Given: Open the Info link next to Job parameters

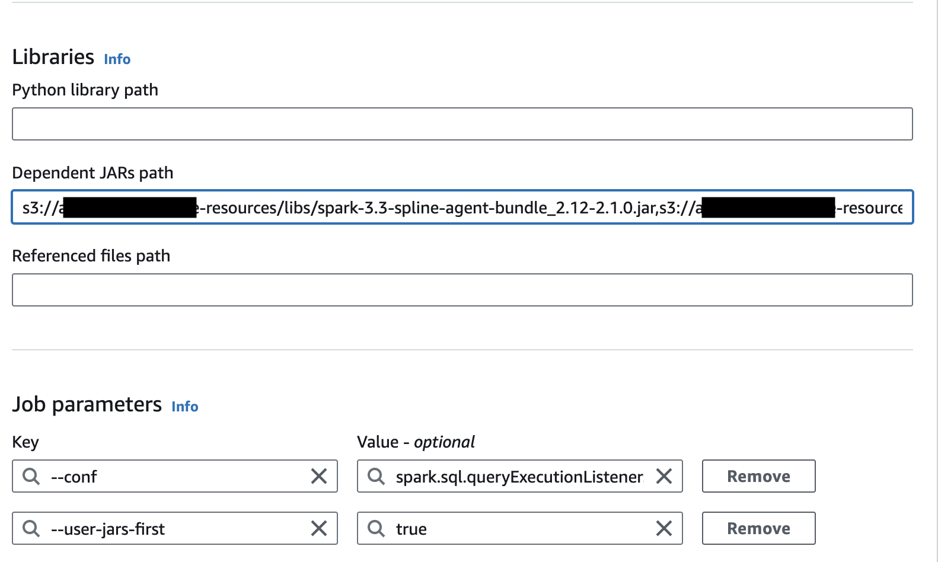Looking at the screenshot, I should [x=184, y=406].
